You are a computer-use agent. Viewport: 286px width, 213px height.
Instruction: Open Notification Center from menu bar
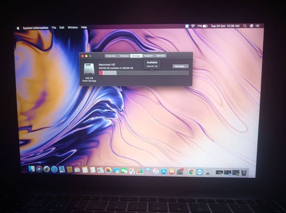click(257, 26)
